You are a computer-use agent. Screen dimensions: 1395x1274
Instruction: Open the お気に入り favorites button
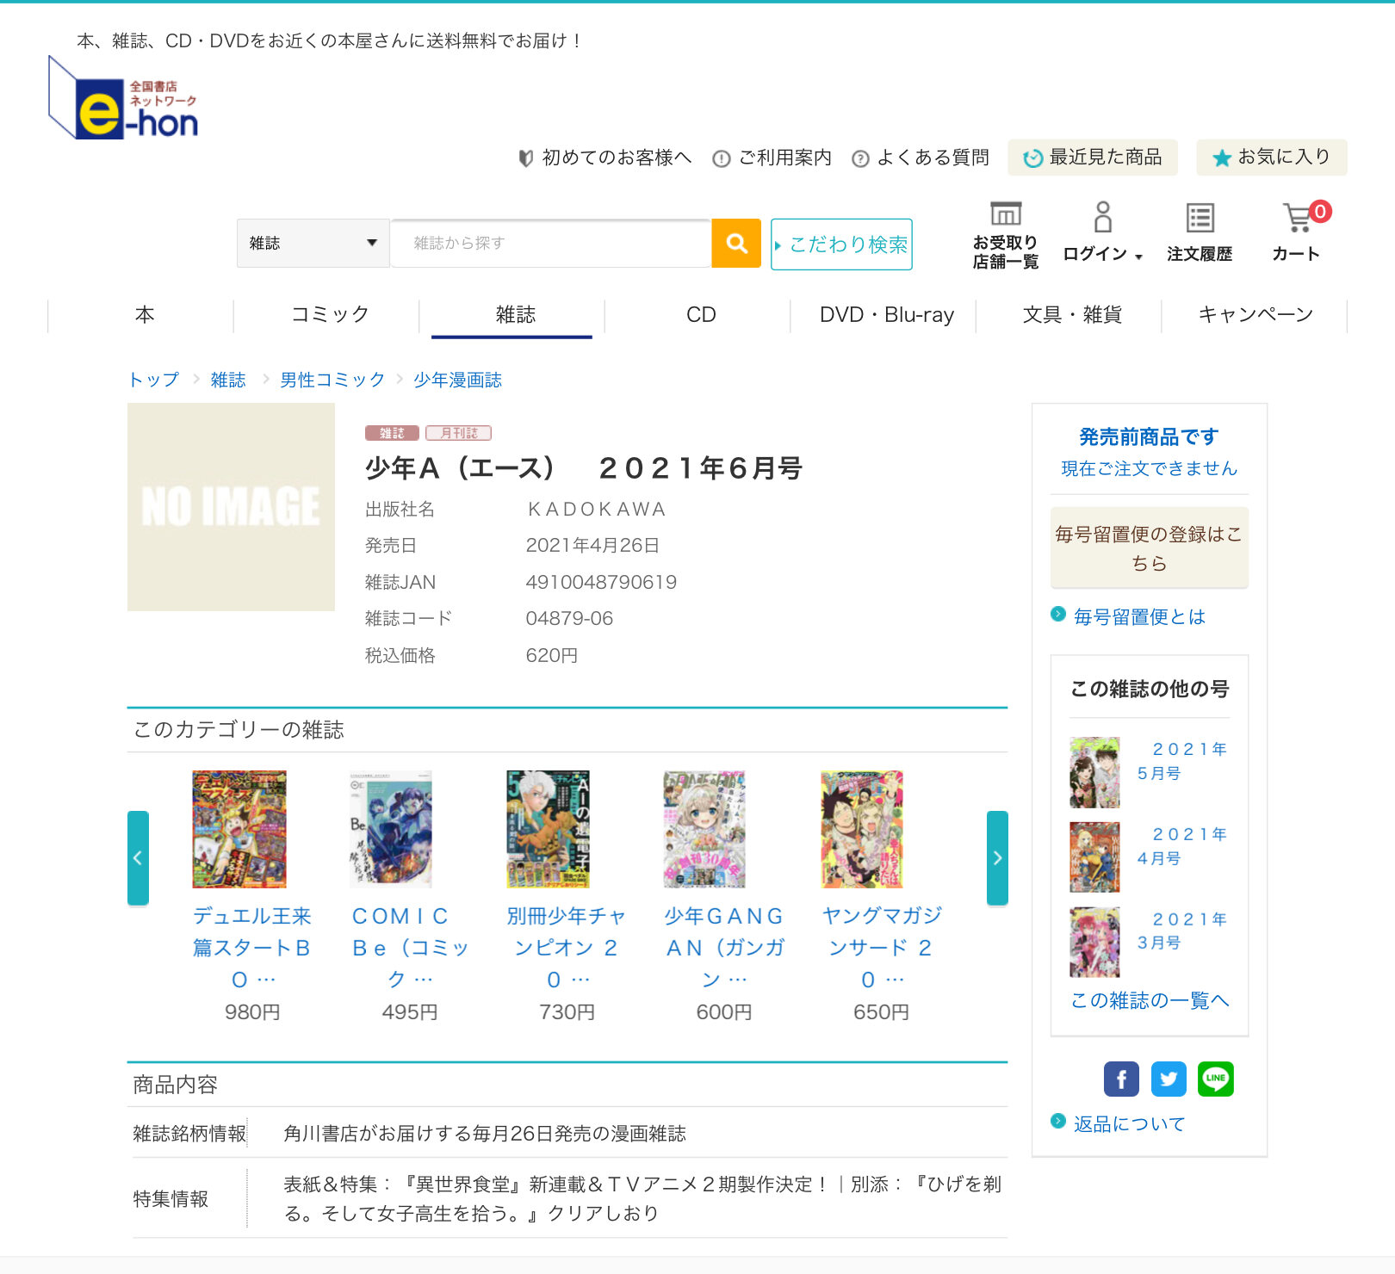(1271, 158)
